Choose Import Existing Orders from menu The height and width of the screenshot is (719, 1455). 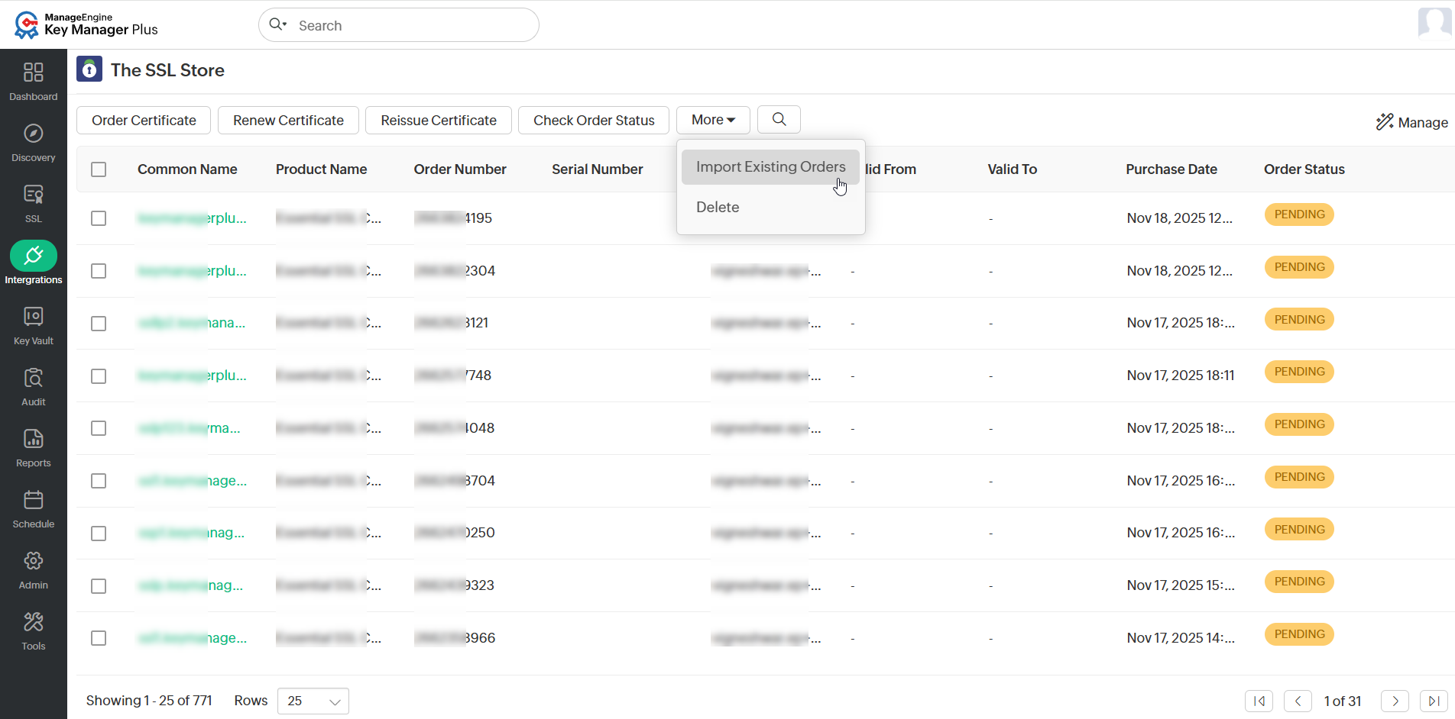[770, 166]
